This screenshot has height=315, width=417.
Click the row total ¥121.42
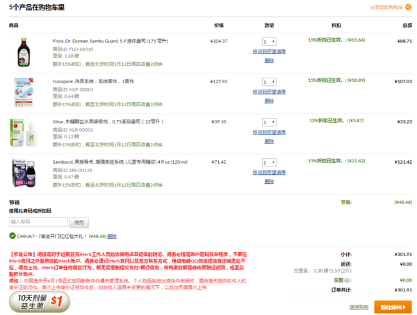click(x=403, y=162)
